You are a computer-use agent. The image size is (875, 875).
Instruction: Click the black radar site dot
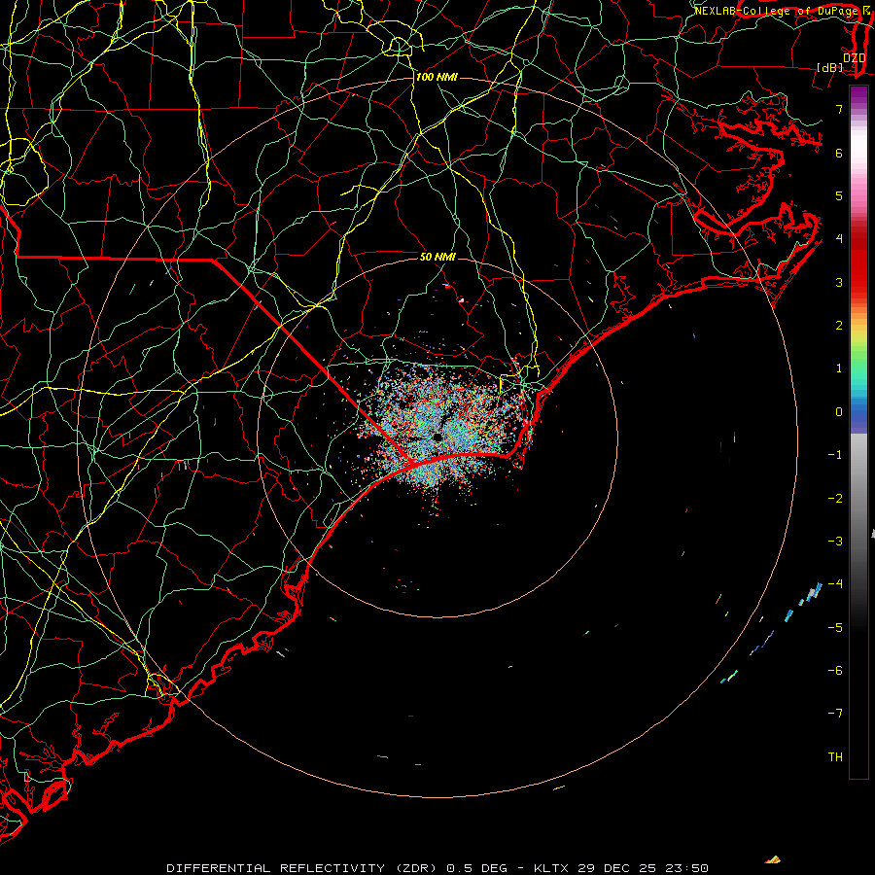click(437, 437)
